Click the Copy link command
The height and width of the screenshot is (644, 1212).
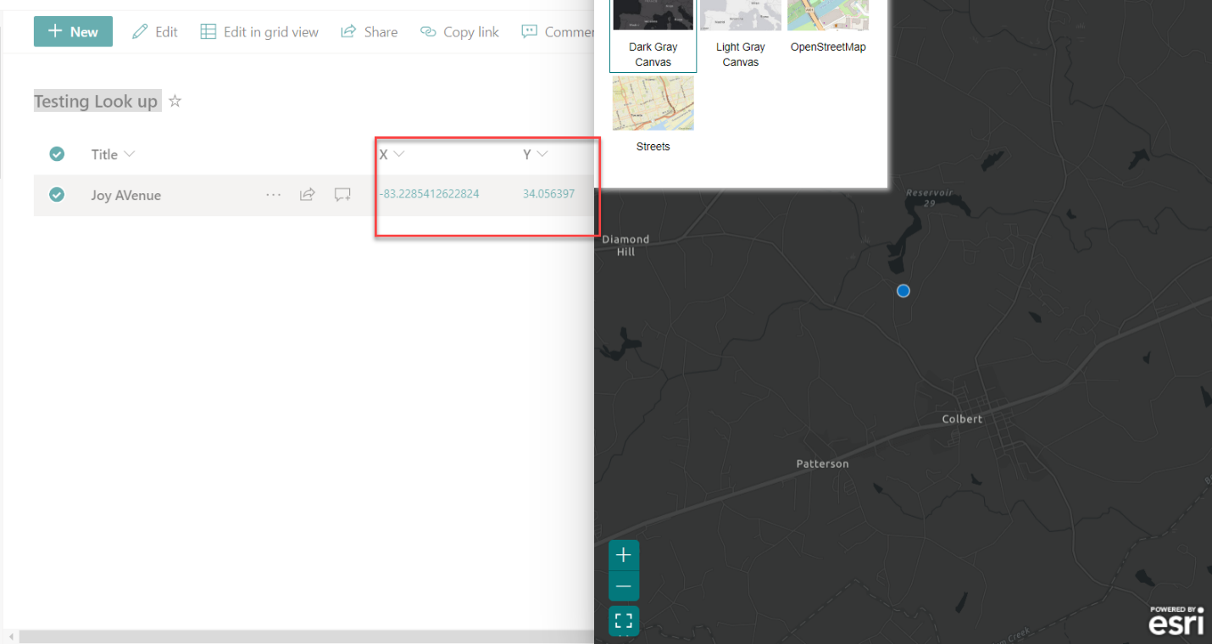(x=459, y=31)
